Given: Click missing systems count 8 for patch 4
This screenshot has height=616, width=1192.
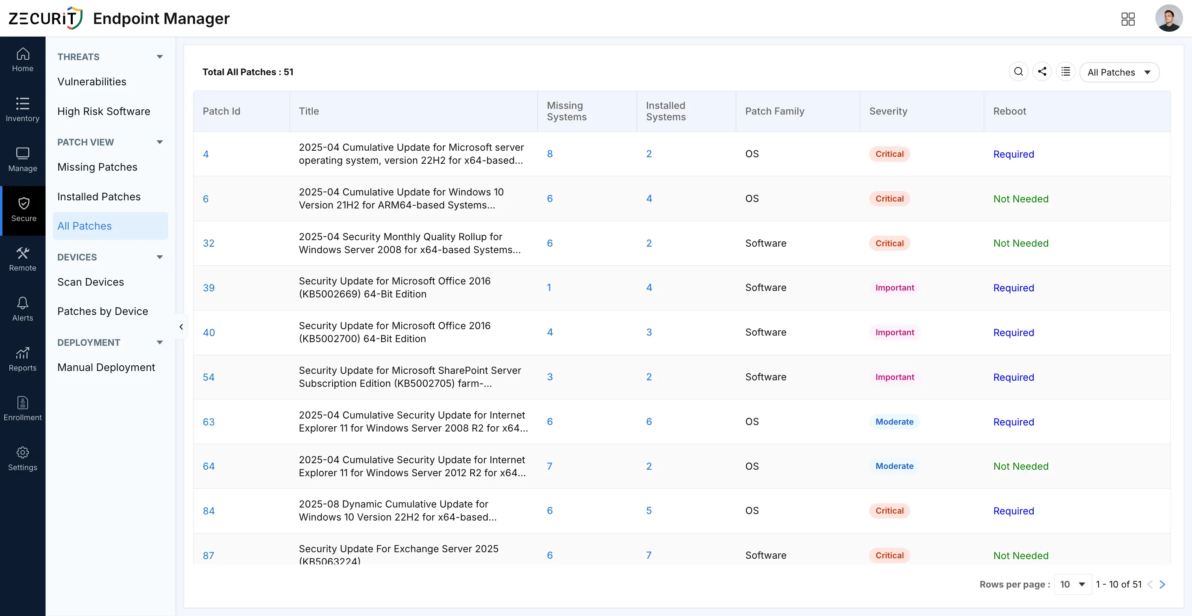Looking at the screenshot, I should (x=550, y=154).
